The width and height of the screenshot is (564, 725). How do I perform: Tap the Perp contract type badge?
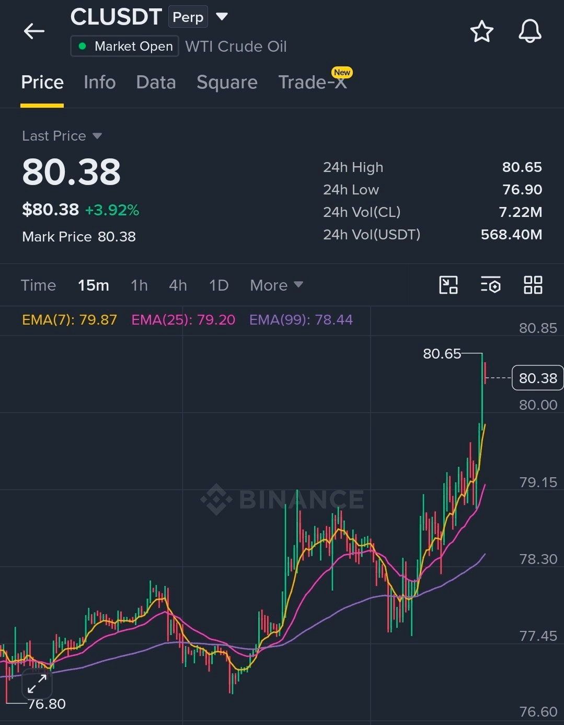coord(188,17)
